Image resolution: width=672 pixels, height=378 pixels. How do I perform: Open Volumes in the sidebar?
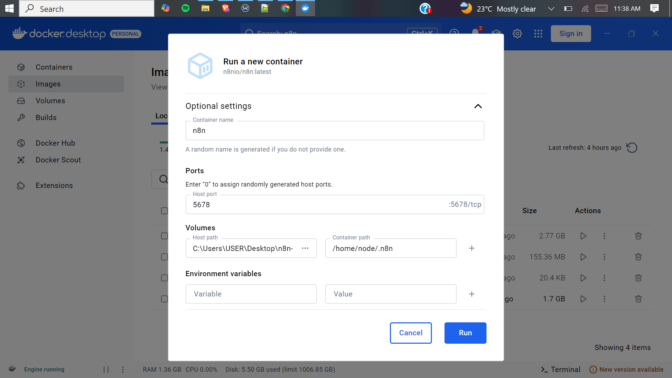click(x=66, y=101)
